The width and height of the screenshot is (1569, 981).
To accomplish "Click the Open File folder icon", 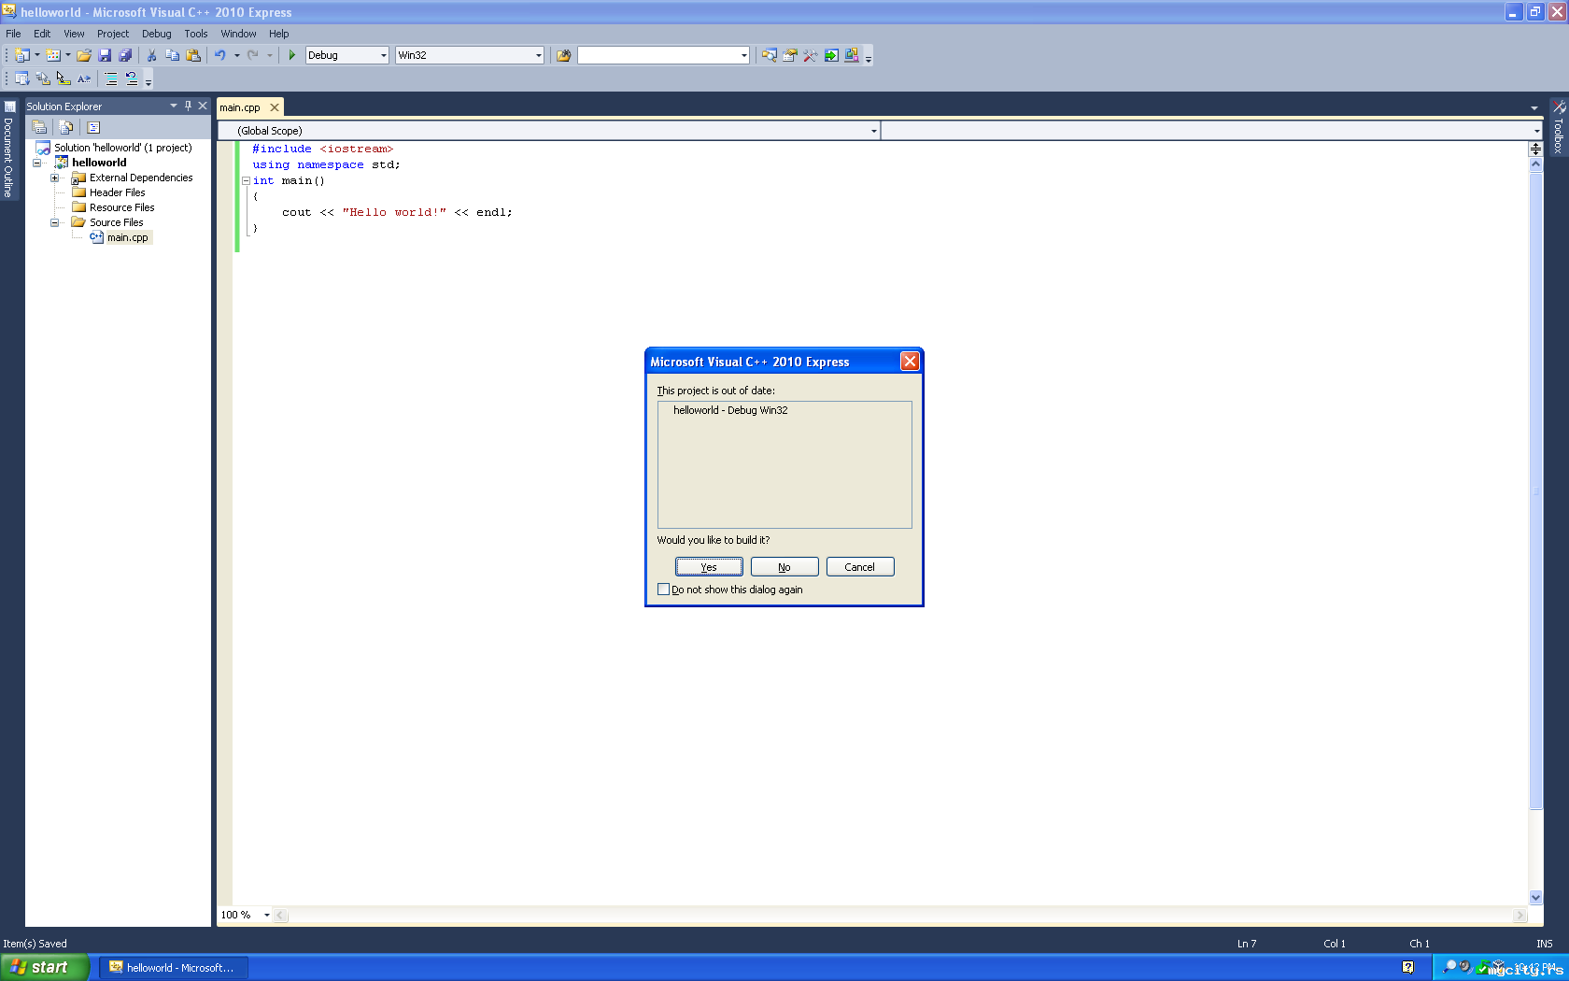I will (x=84, y=55).
